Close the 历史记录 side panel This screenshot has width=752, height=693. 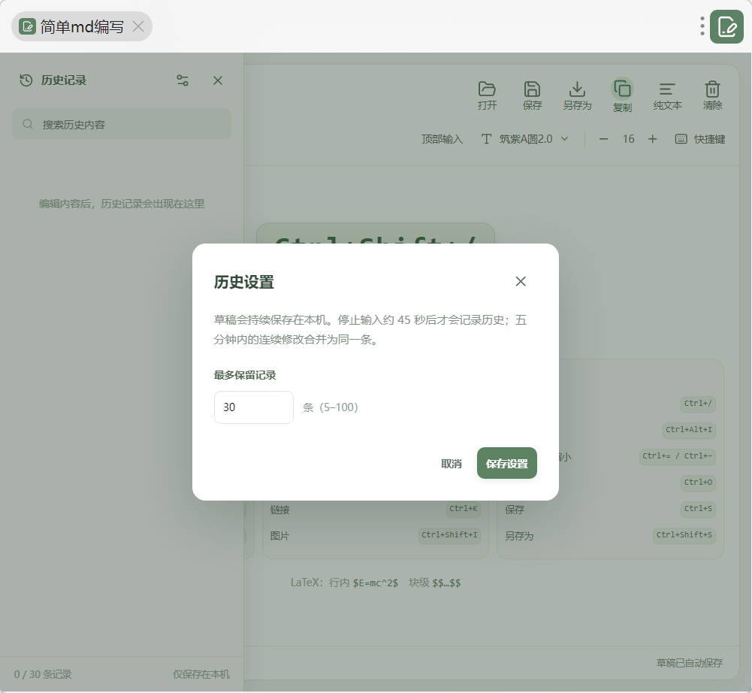point(218,80)
